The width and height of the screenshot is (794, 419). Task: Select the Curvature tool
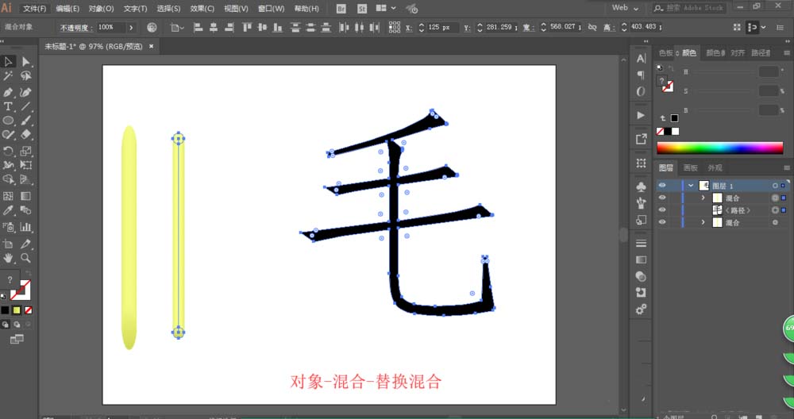click(26, 92)
